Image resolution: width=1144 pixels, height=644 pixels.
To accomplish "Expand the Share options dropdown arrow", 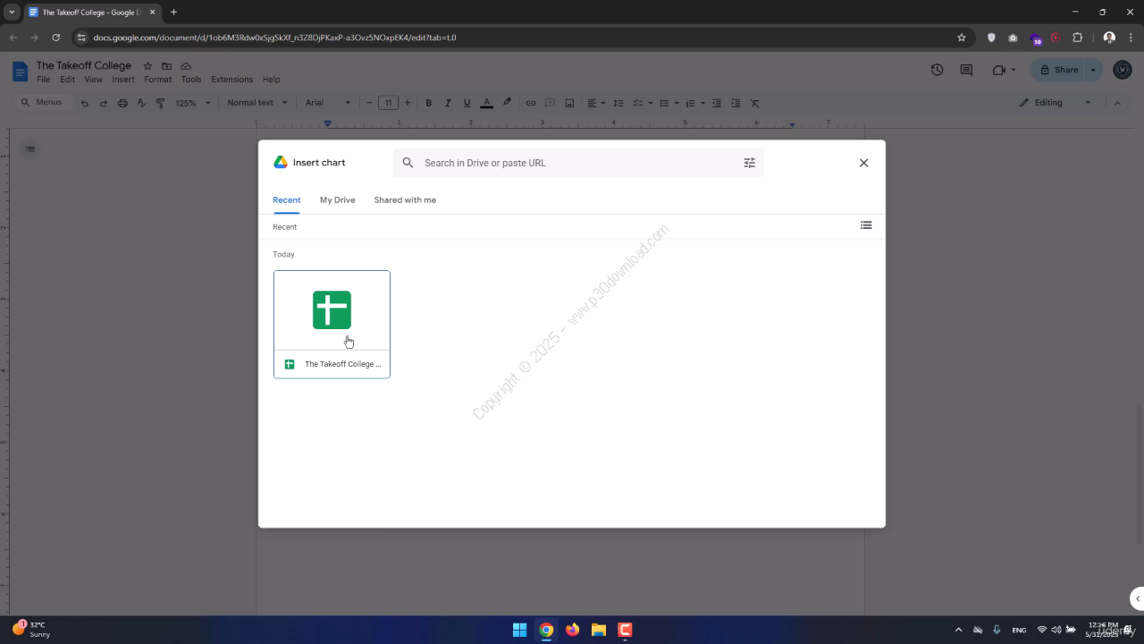I will (1092, 70).
